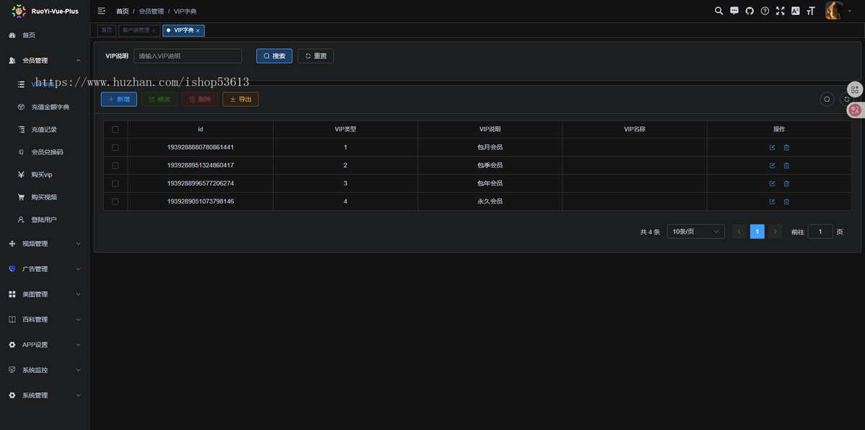
Task: Close the VIP字典 tab
Action: coord(198,31)
